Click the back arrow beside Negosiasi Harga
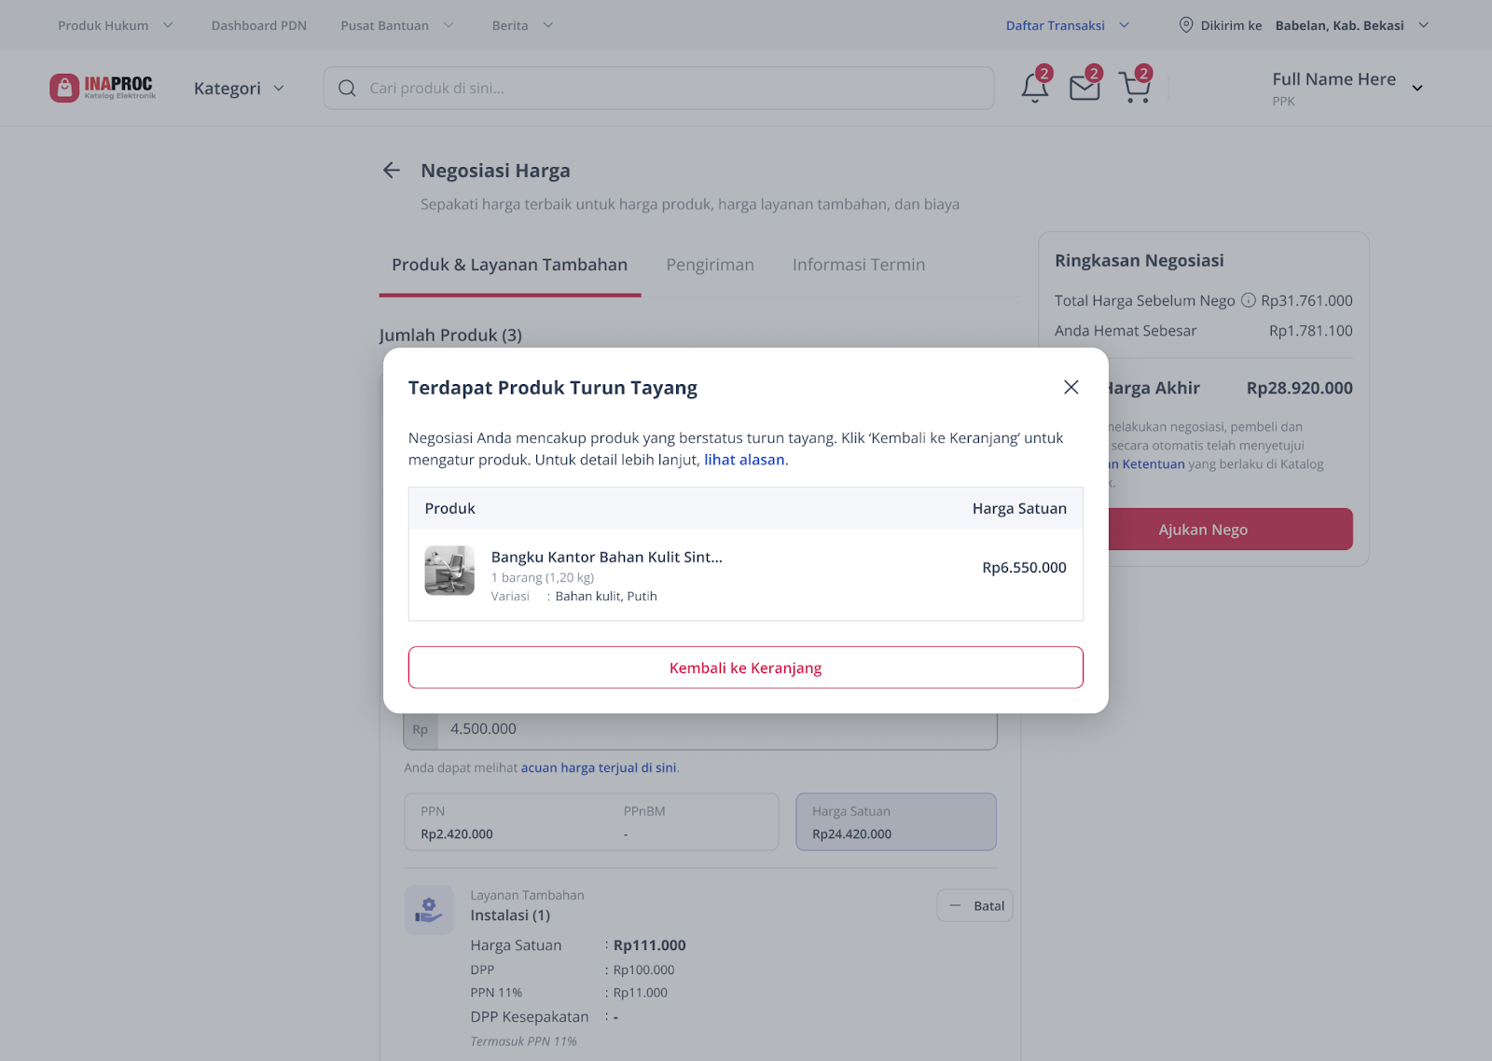Viewport: 1492px width, 1061px height. [392, 170]
